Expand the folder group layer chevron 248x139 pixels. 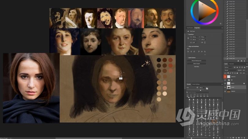click(x=227, y=80)
